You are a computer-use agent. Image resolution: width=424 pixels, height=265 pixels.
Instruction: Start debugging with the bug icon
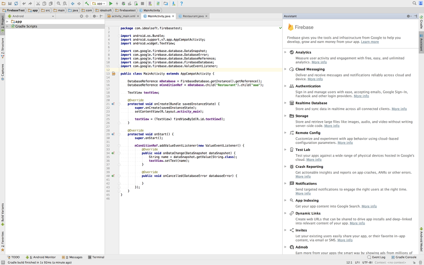[123, 3]
